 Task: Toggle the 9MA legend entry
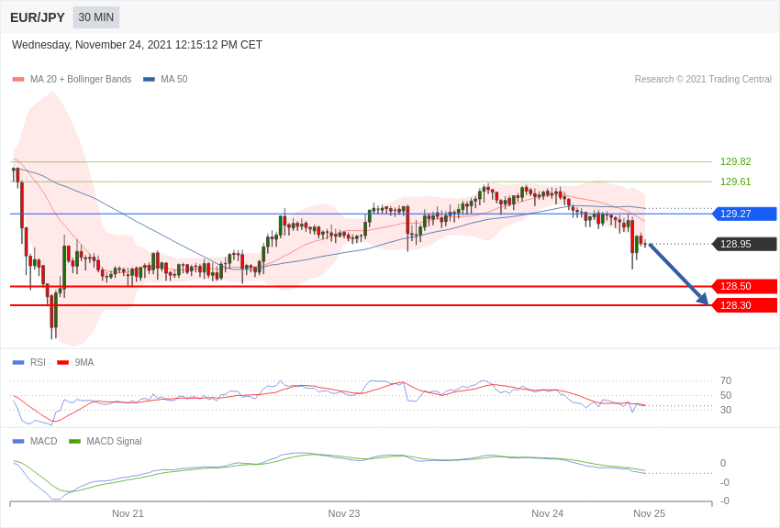tap(75, 362)
